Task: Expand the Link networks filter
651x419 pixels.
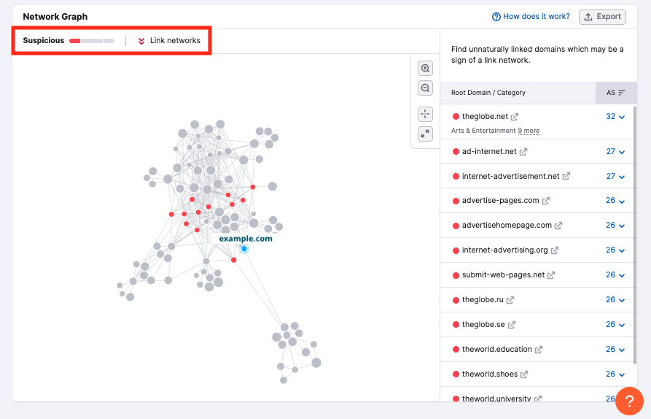Action: point(169,41)
